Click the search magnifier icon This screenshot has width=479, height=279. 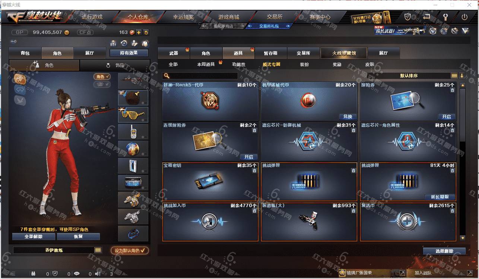pos(166,76)
